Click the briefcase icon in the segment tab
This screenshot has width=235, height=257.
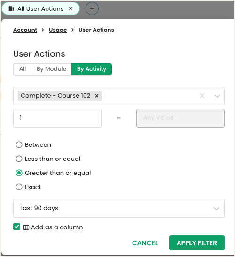(11, 9)
